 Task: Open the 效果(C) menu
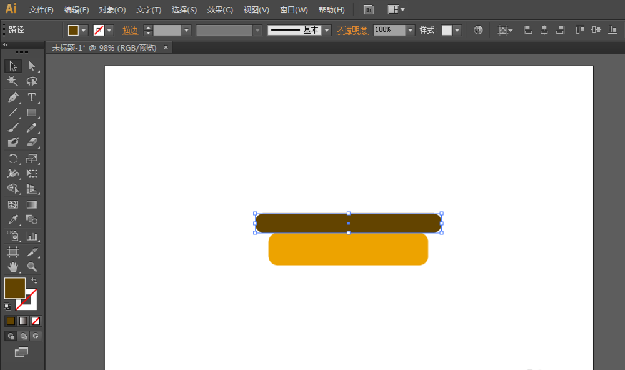pyautogui.click(x=220, y=10)
